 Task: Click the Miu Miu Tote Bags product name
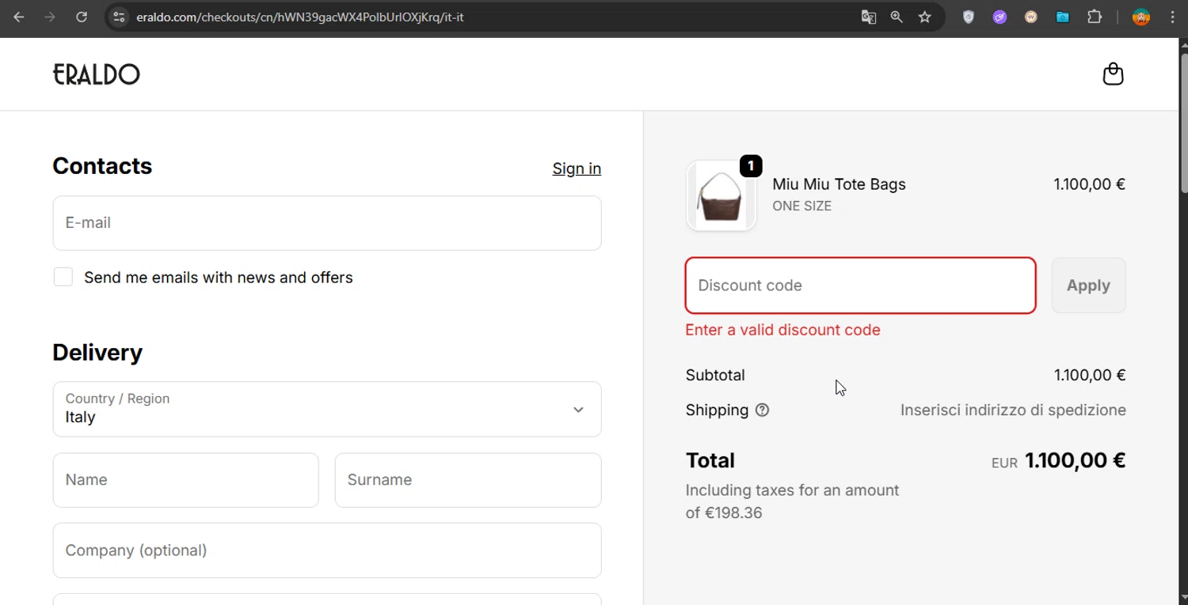pyautogui.click(x=839, y=184)
